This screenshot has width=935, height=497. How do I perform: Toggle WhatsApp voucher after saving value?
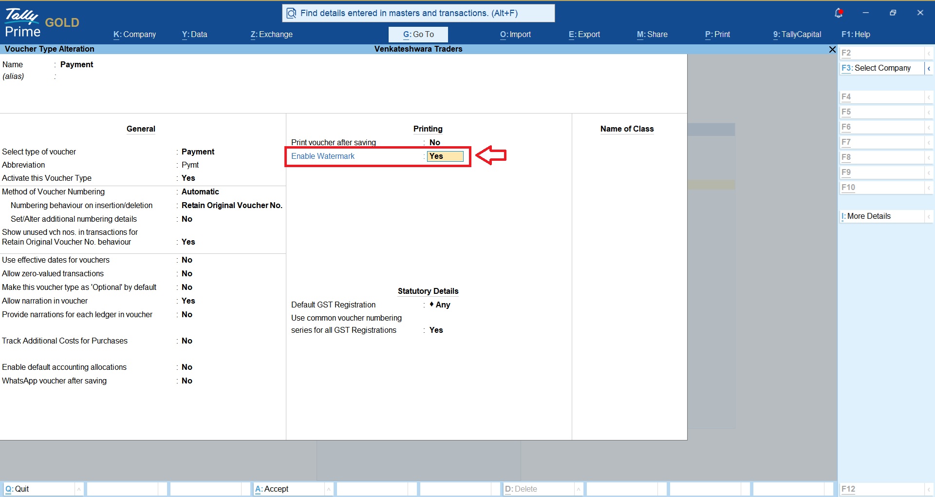187,381
